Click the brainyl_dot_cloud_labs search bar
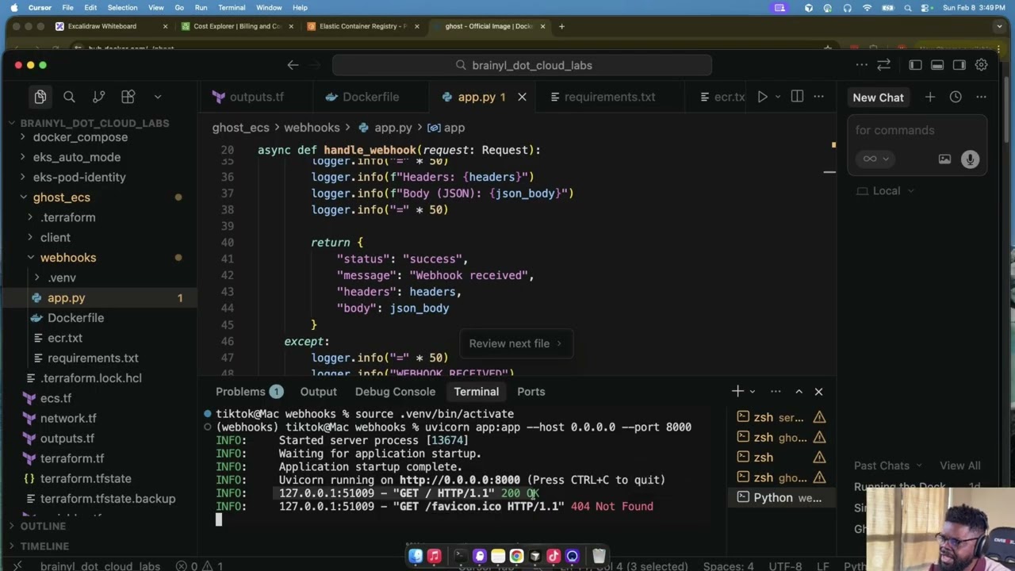The height and width of the screenshot is (571, 1015). (522, 65)
